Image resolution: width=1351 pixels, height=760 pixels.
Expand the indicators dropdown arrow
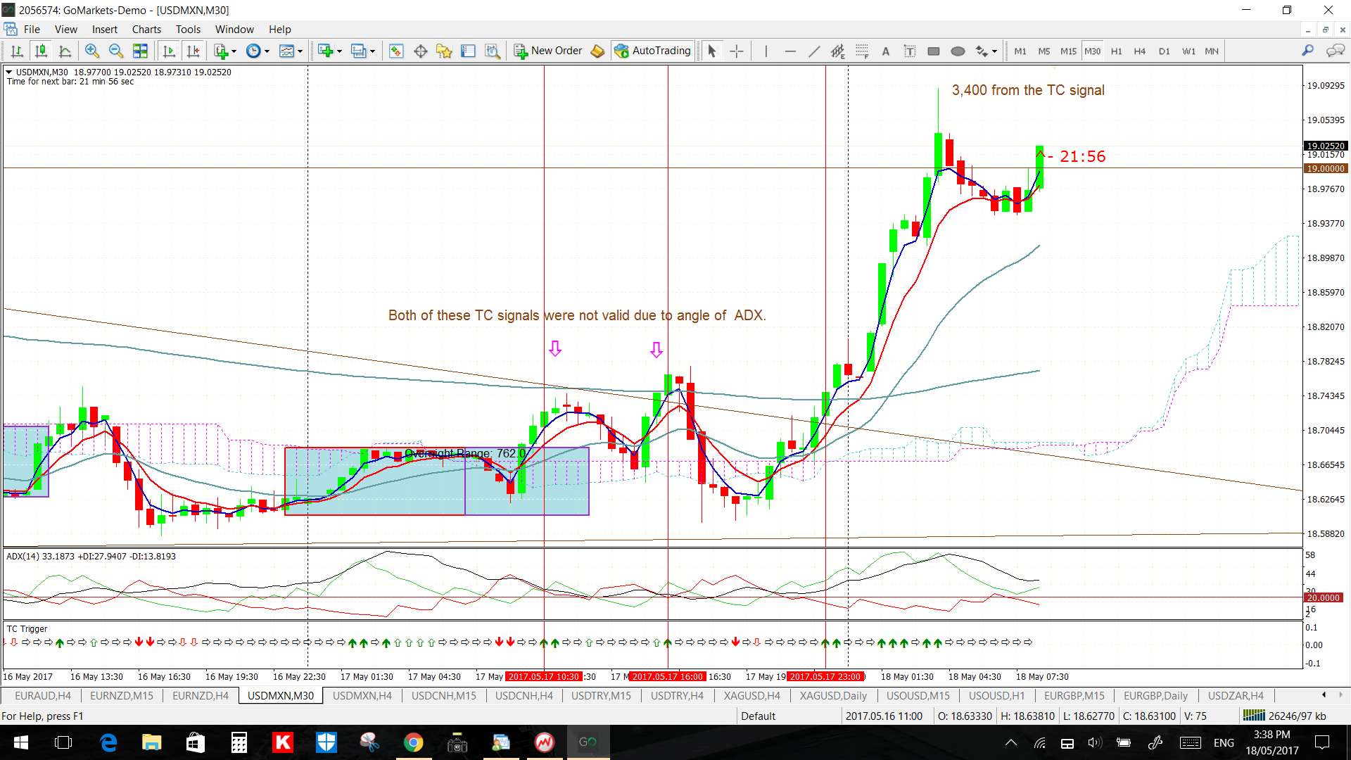pyautogui.click(x=234, y=51)
